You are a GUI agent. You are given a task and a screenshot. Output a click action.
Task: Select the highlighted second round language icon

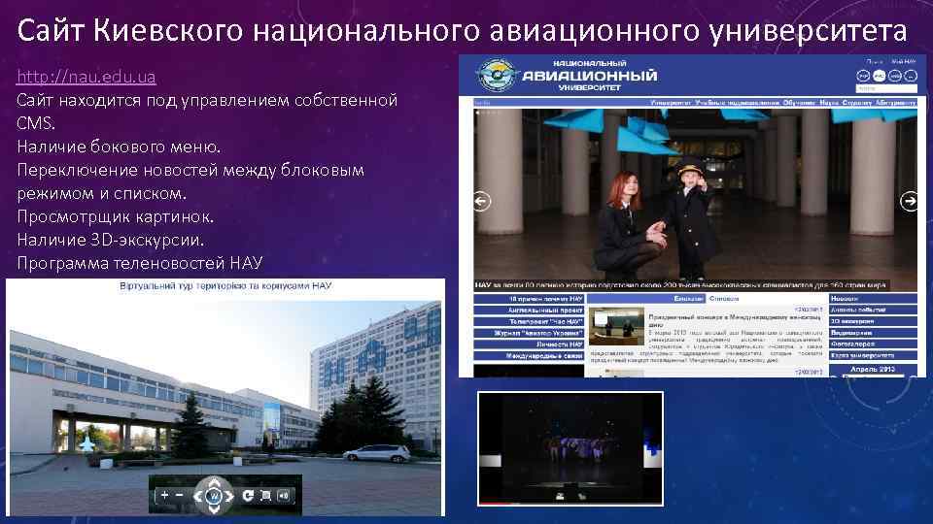pyautogui.click(x=879, y=76)
